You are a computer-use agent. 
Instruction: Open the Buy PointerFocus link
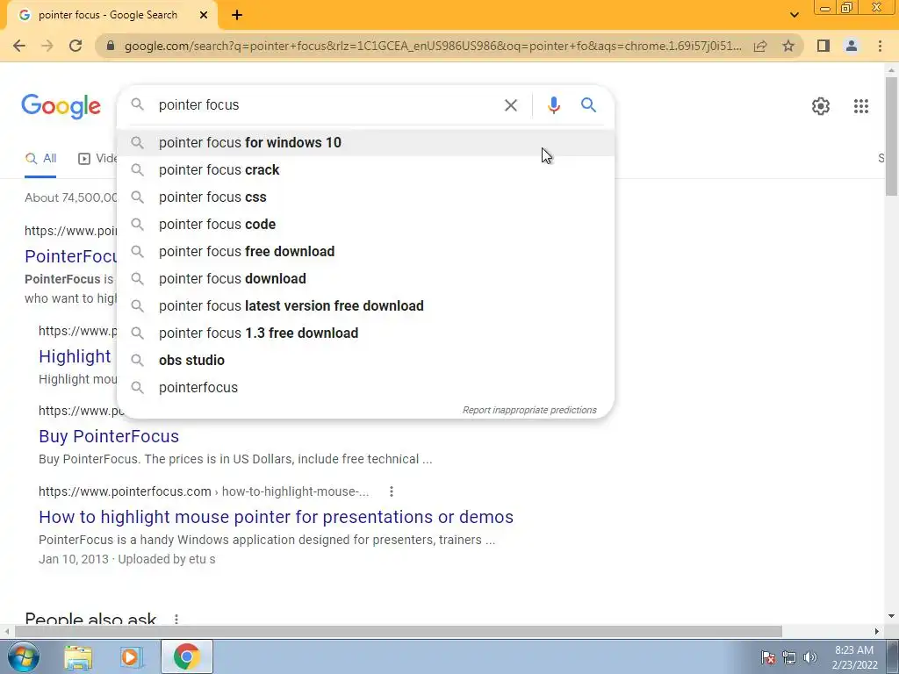(109, 436)
